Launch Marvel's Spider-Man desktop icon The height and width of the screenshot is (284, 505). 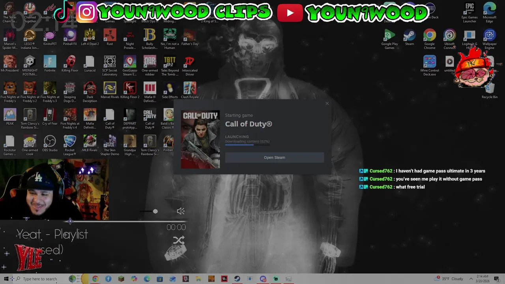(x=10, y=39)
